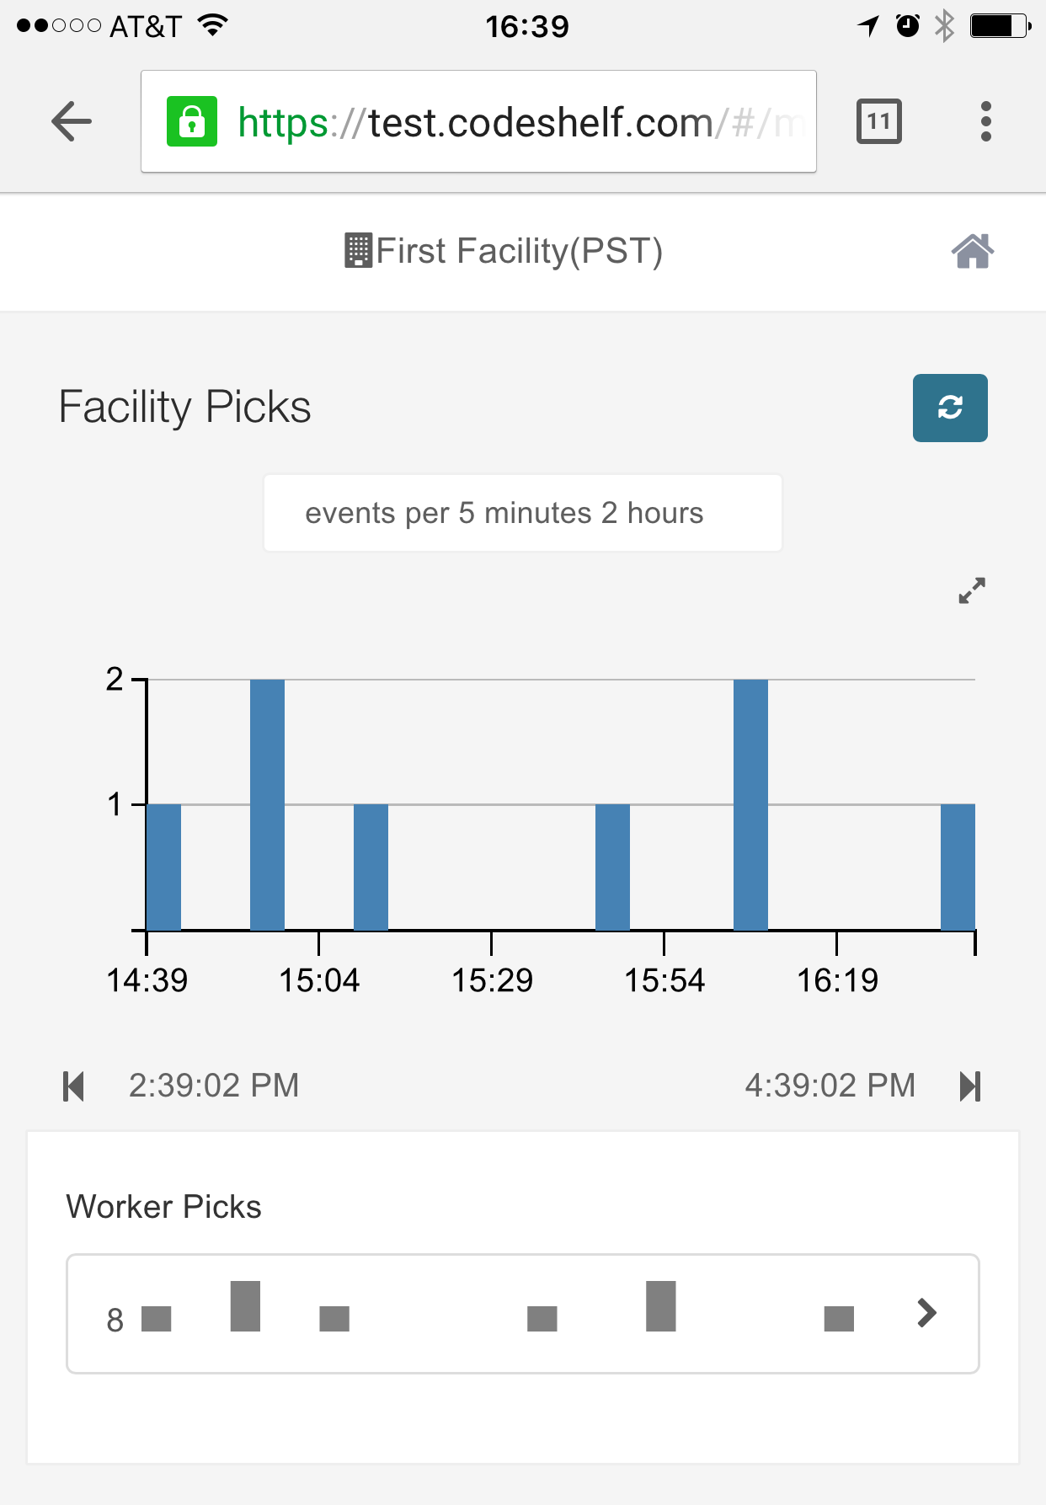Image resolution: width=1046 pixels, height=1505 pixels.
Task: Refresh the Facility Picks chart
Action: pos(949,408)
